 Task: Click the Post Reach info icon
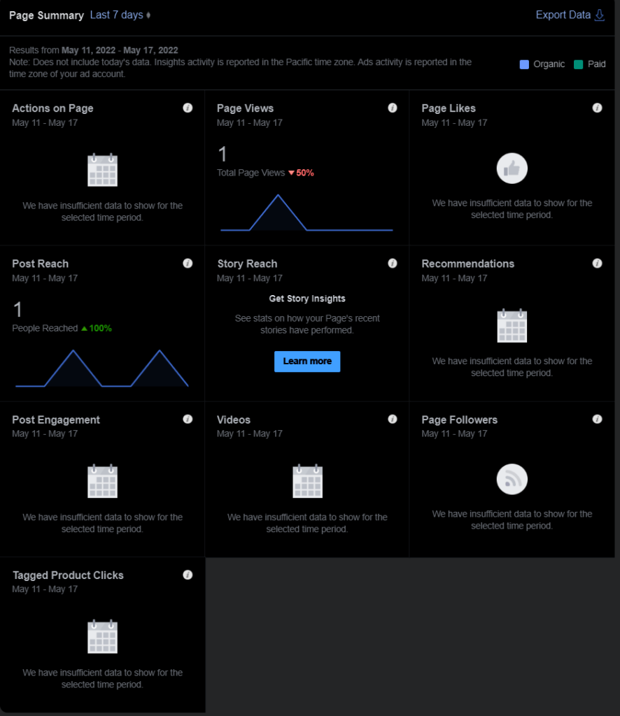tap(188, 263)
